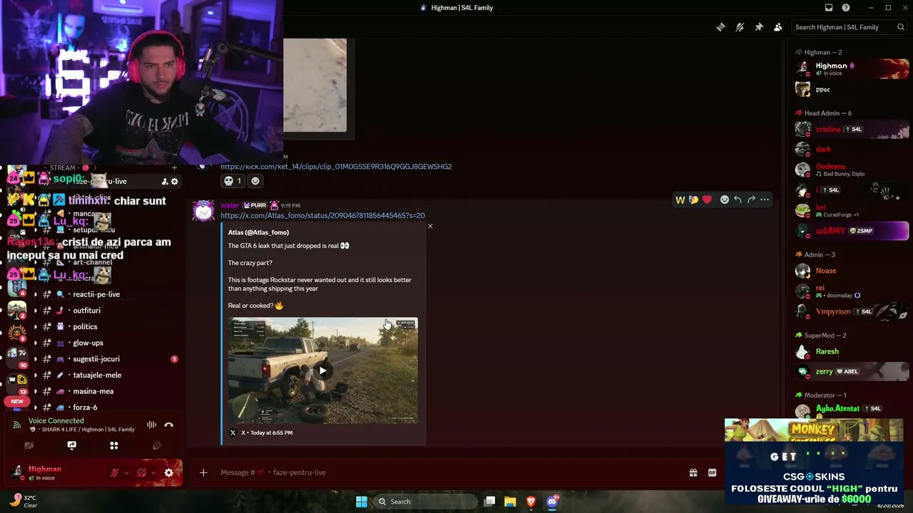
Task: Open the GIF picker
Action: (712, 472)
